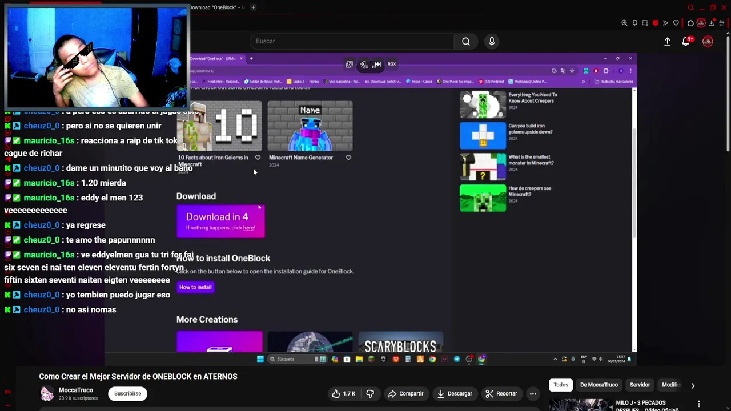The image size is (731, 411).
Task: Open browser easy-setup sliders menu icon
Action: coord(722,23)
